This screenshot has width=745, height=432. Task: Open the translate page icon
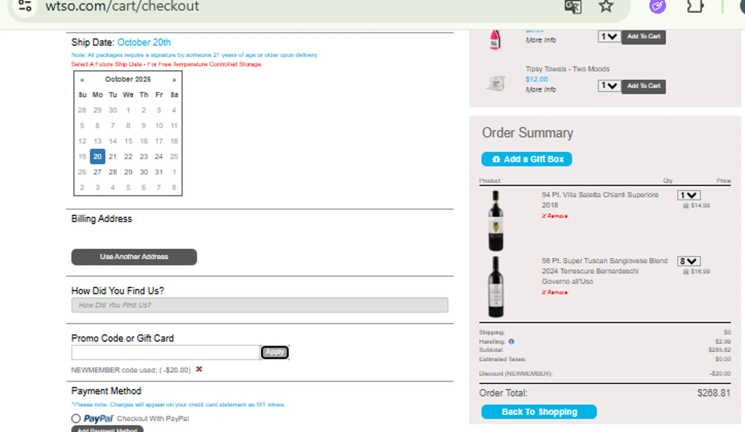point(573,6)
